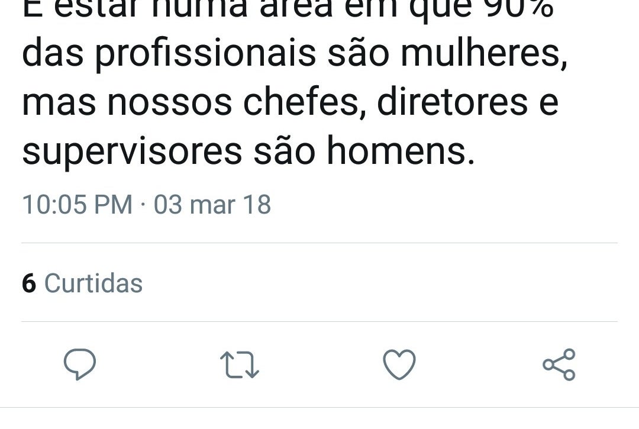
Task: Open the share options icon
Action: pyautogui.click(x=559, y=365)
